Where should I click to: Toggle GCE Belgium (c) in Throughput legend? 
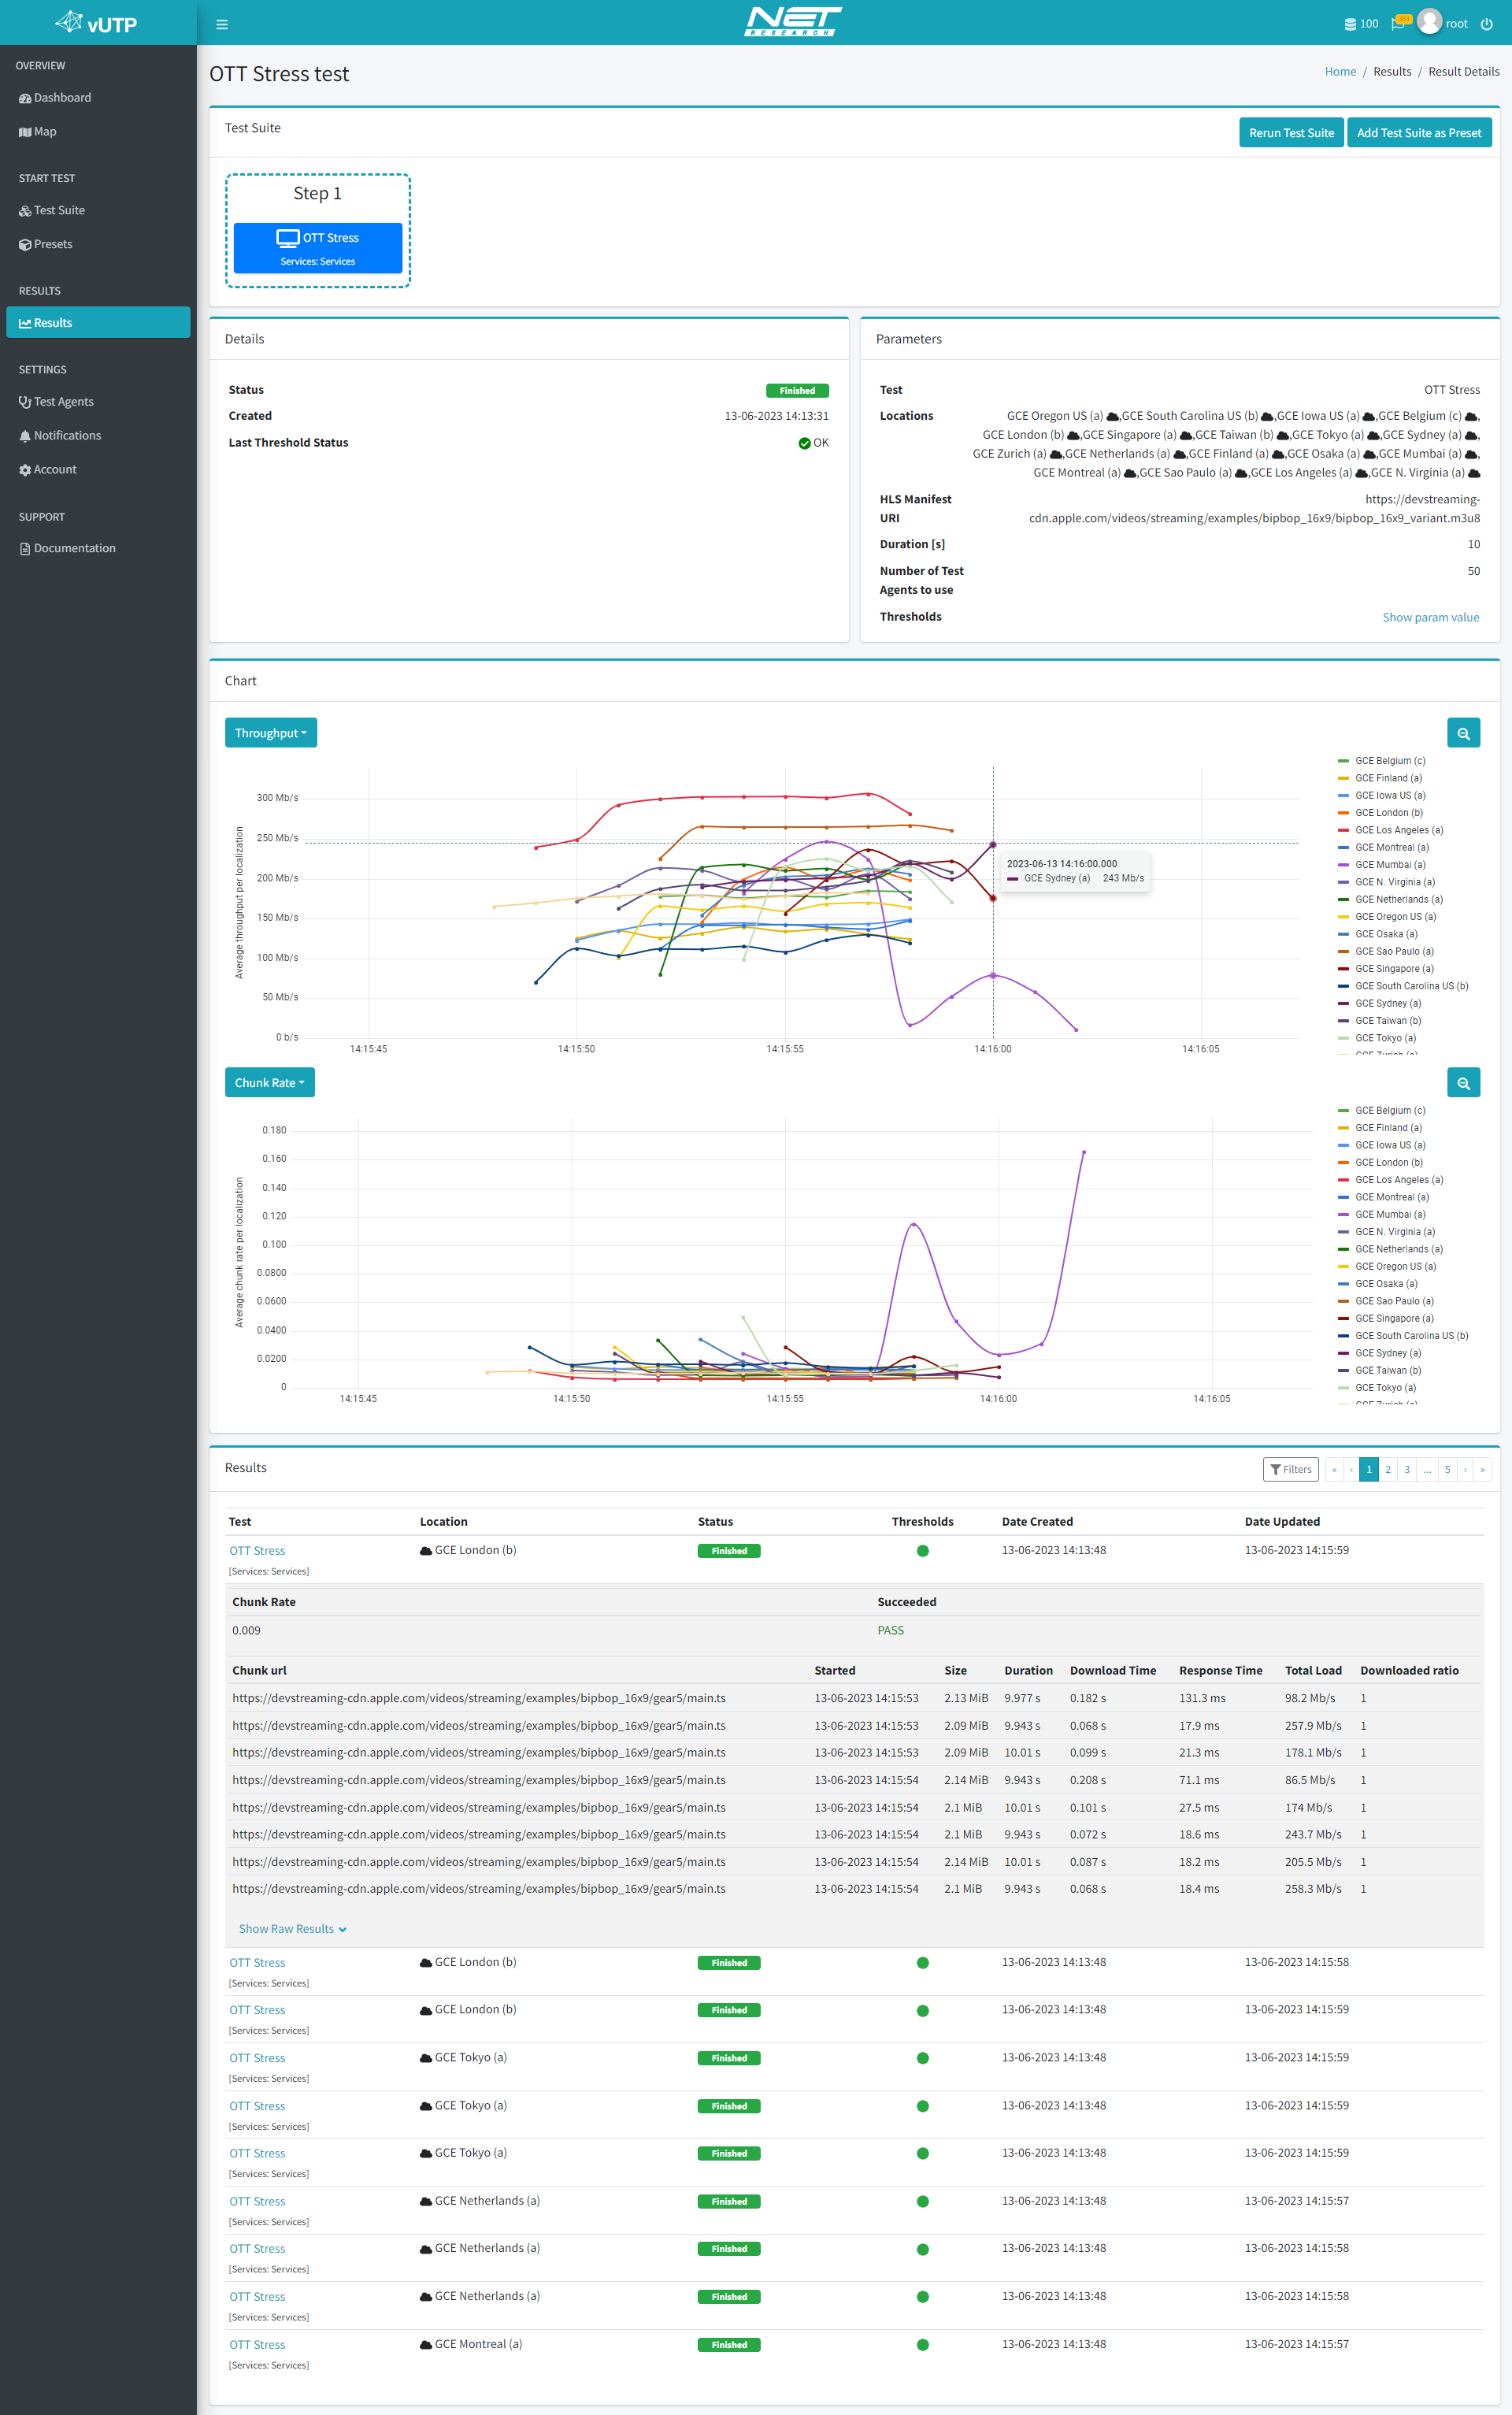(1382, 761)
